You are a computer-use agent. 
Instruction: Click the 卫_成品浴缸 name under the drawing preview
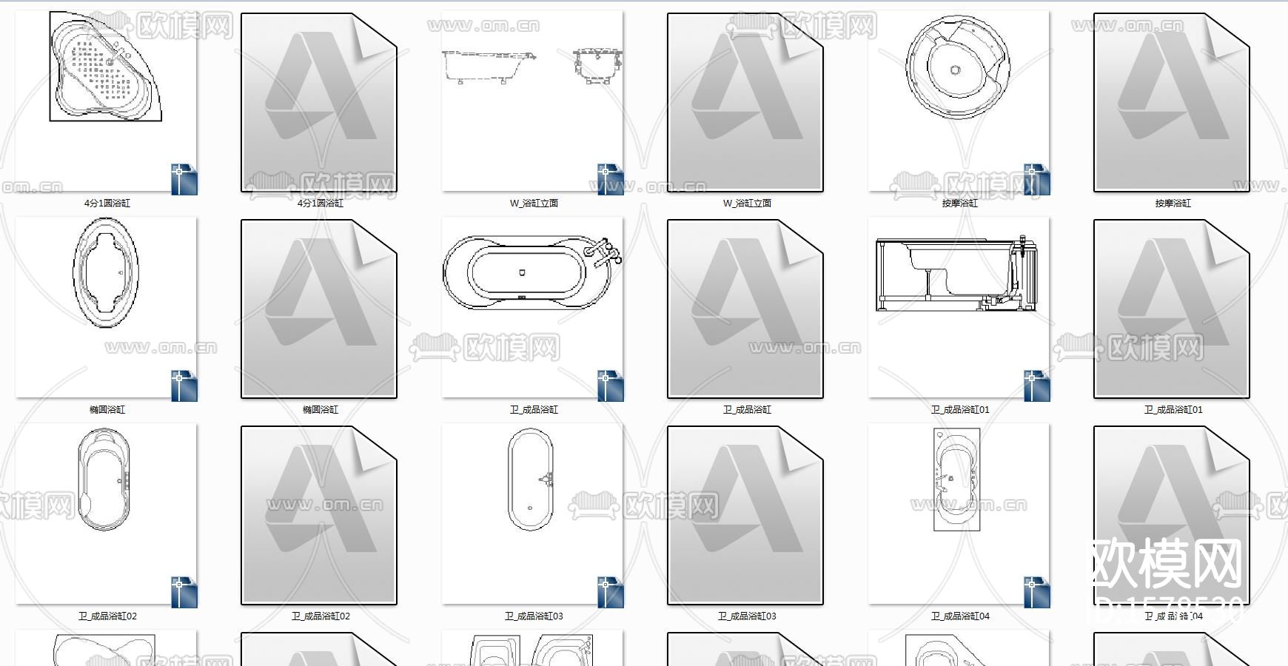[534, 409]
